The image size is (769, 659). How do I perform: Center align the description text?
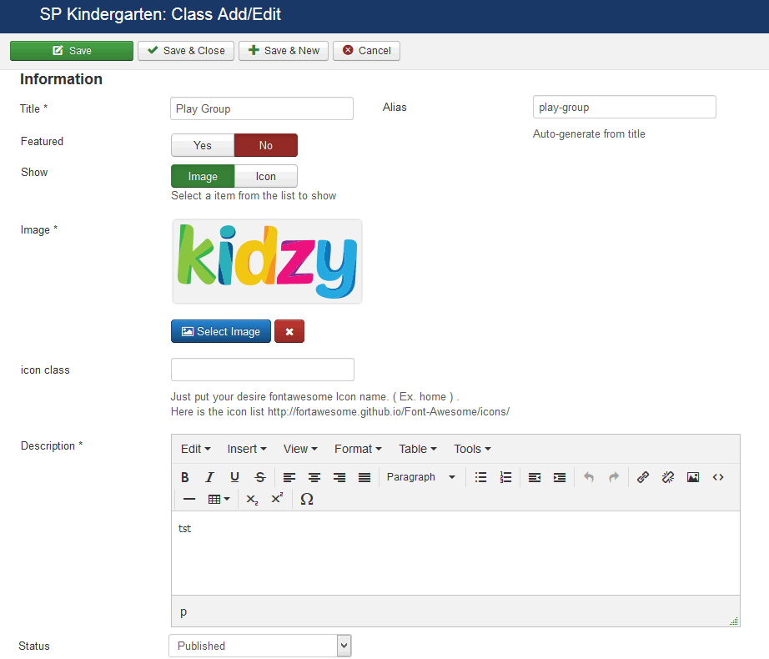pyautogui.click(x=314, y=477)
